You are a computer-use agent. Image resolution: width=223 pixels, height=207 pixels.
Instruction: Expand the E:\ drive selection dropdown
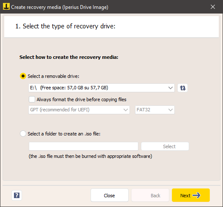102,88
